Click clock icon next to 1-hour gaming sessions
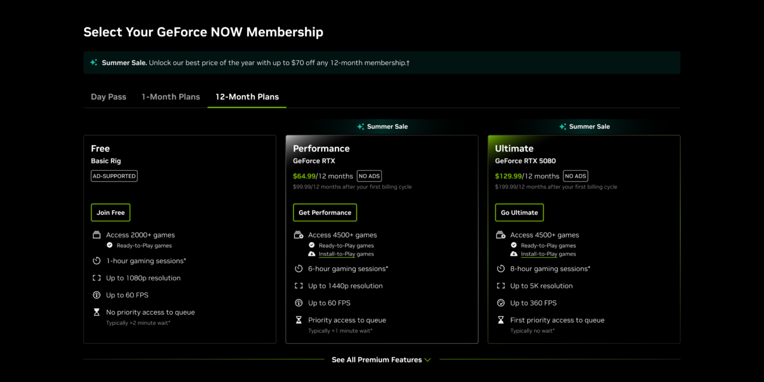This screenshot has height=382, width=764. (x=97, y=261)
